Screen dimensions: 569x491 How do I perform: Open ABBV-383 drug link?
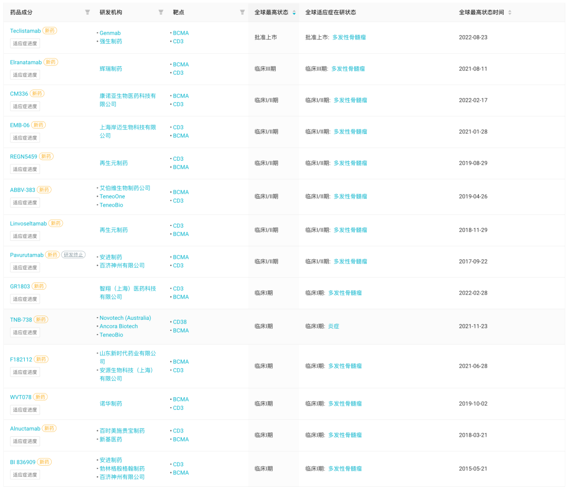23,190
